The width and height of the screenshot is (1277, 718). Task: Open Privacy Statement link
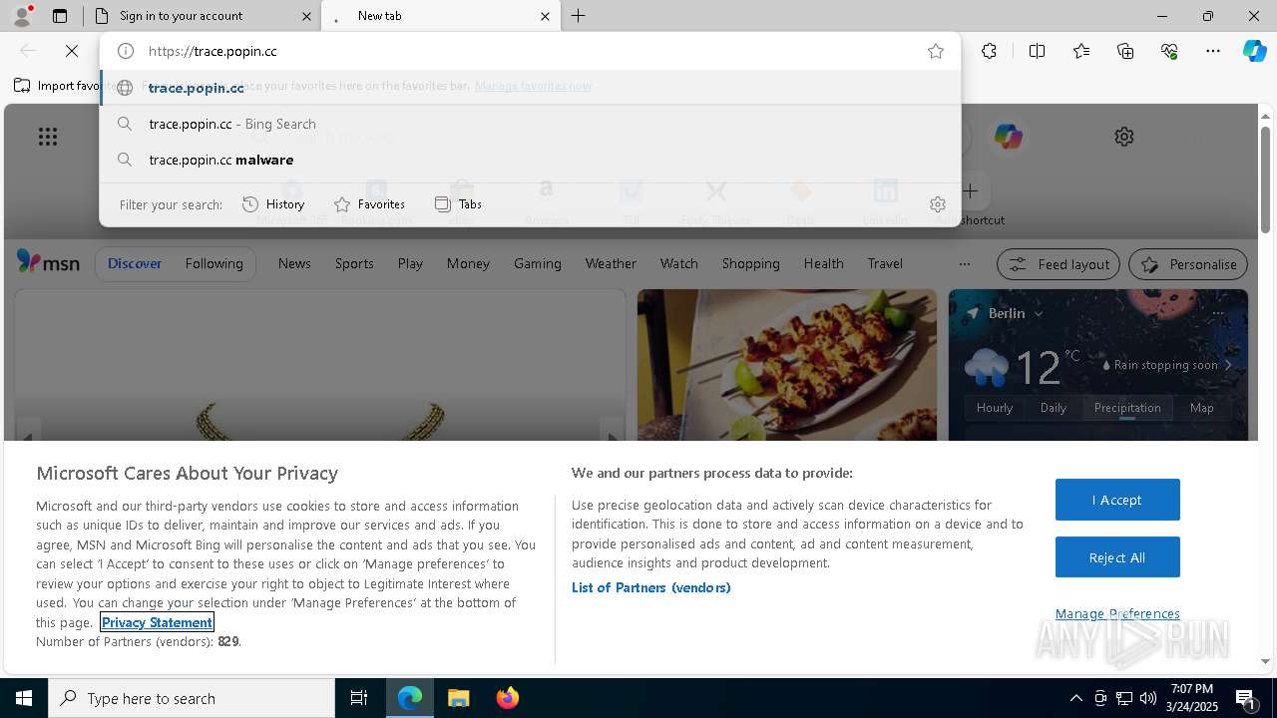point(157,622)
